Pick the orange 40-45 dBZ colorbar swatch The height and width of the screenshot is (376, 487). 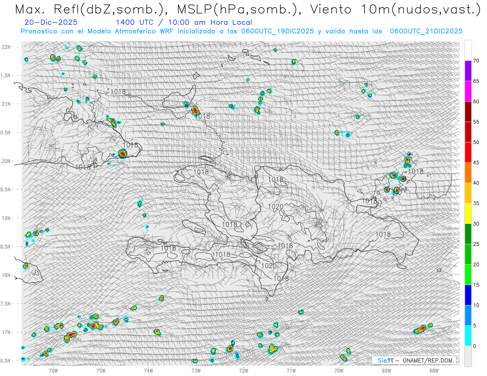[468, 173]
